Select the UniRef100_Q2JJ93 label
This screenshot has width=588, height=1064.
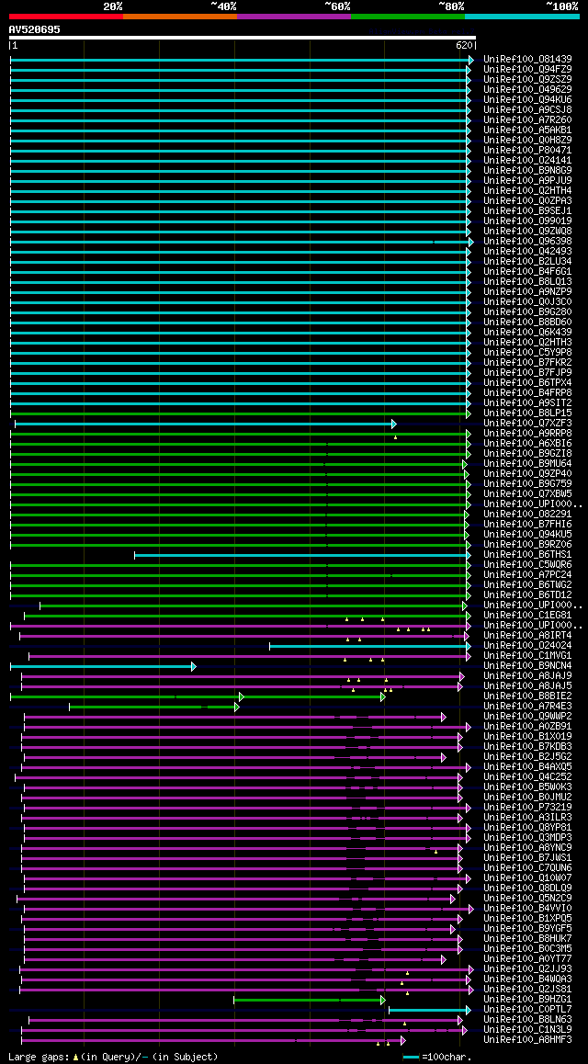pos(527,969)
